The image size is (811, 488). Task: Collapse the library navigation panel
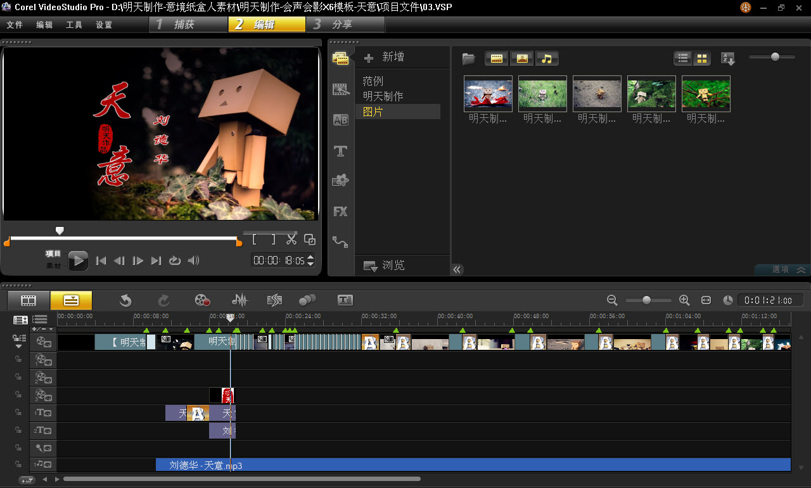coord(457,269)
